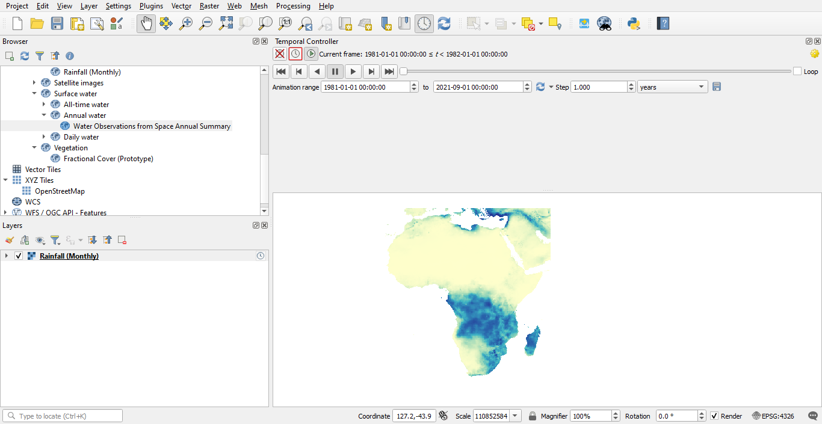The width and height of the screenshot is (822, 424).
Task: Refresh the map canvas
Action: point(444,23)
